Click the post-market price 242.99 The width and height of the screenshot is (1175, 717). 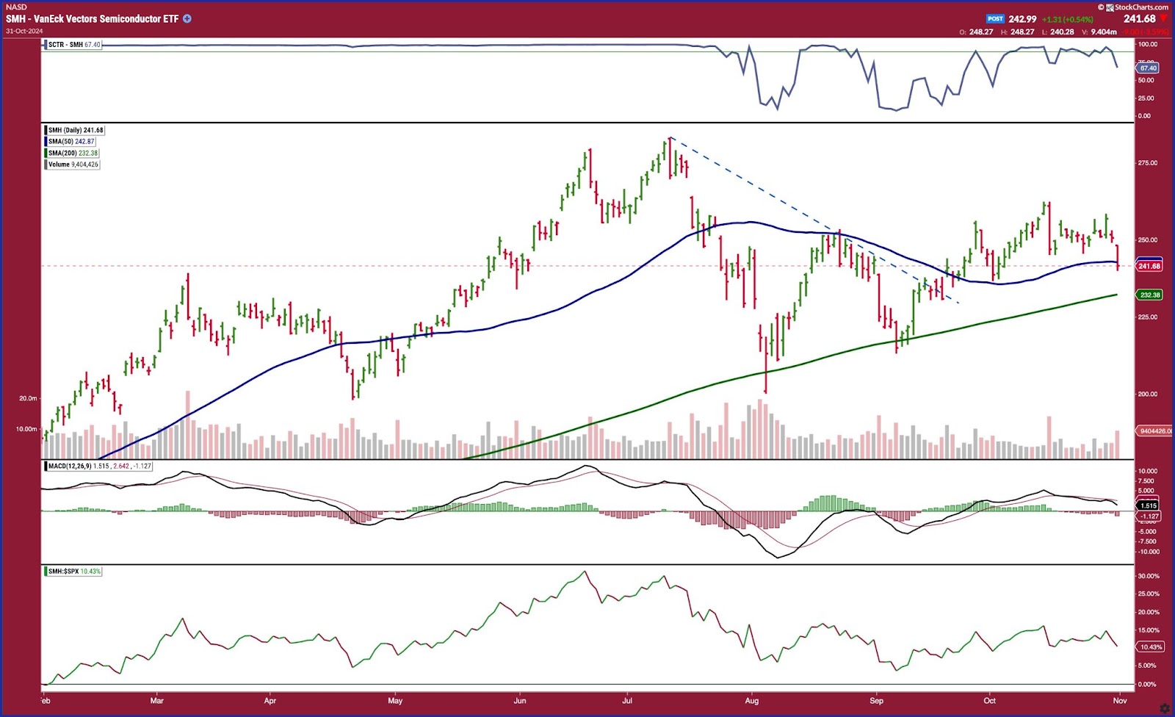pos(1022,19)
